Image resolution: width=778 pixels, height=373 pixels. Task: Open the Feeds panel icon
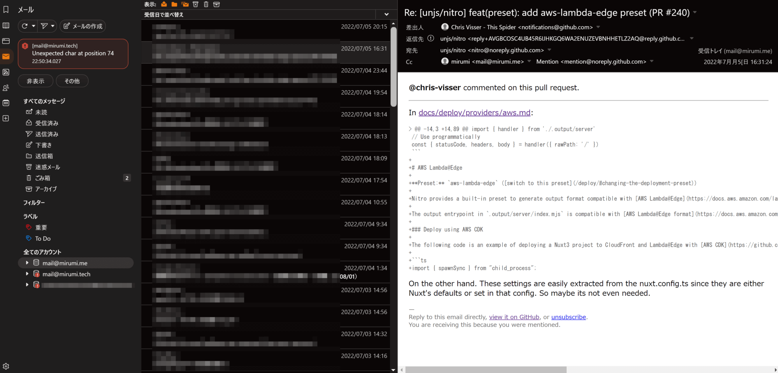(x=6, y=72)
